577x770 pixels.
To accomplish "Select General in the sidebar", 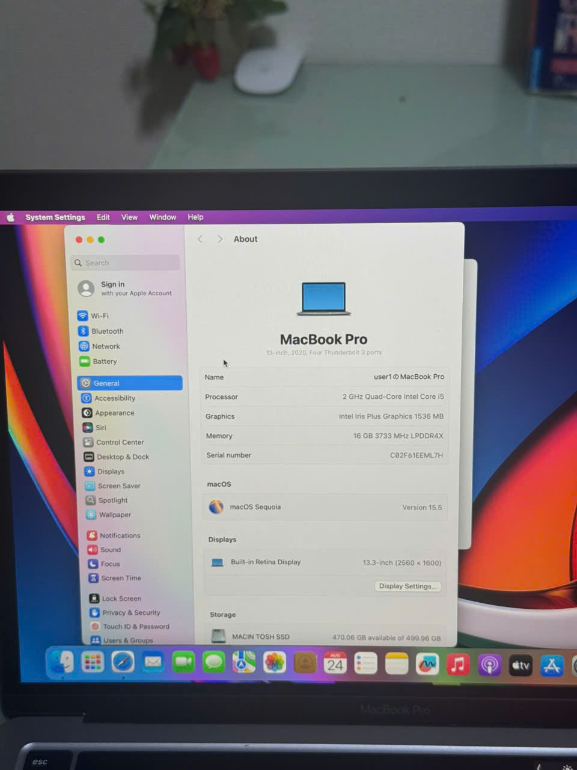I will (x=130, y=383).
